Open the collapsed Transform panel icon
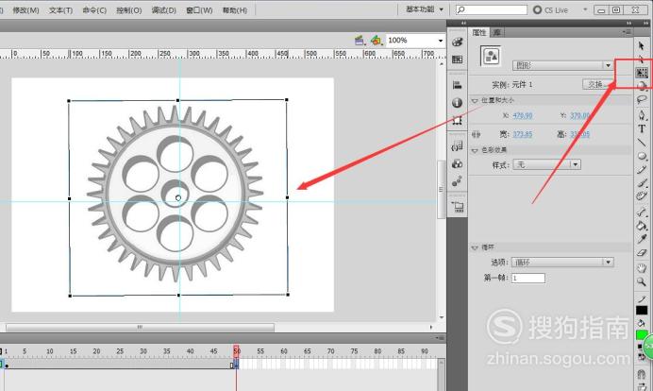 coord(458,121)
